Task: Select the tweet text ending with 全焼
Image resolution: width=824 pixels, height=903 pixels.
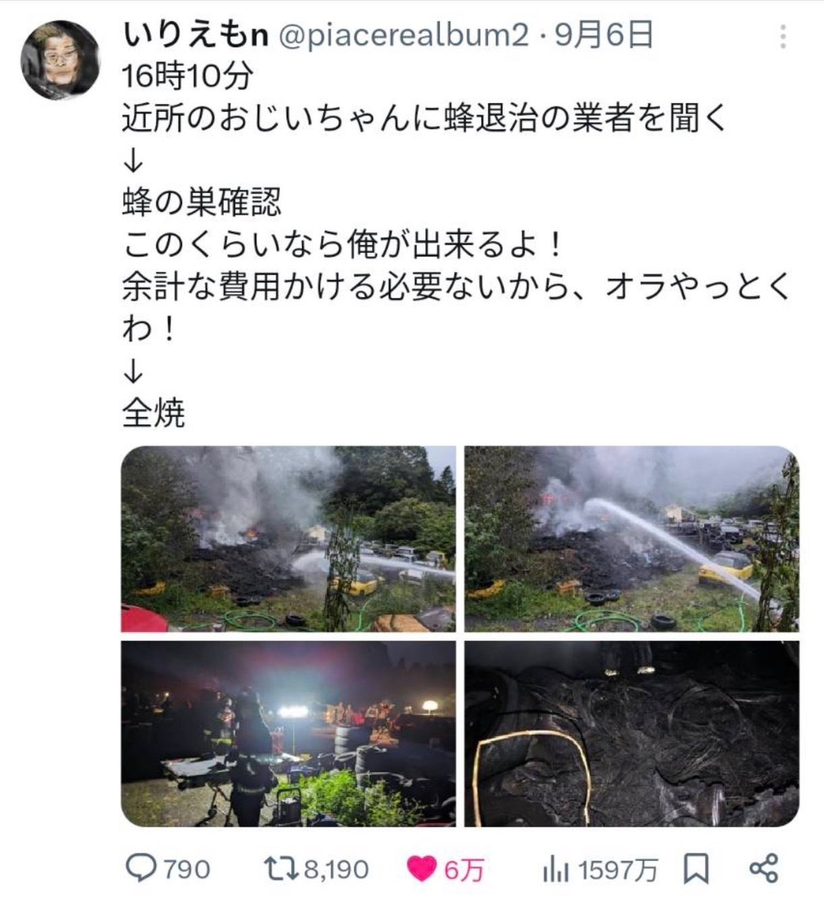Action: [x=457, y=245]
